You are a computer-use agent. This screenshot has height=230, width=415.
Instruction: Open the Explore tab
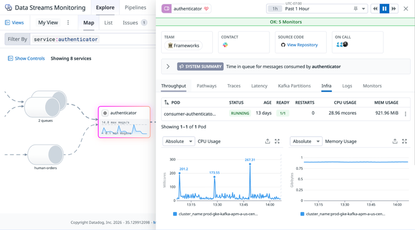105,8
